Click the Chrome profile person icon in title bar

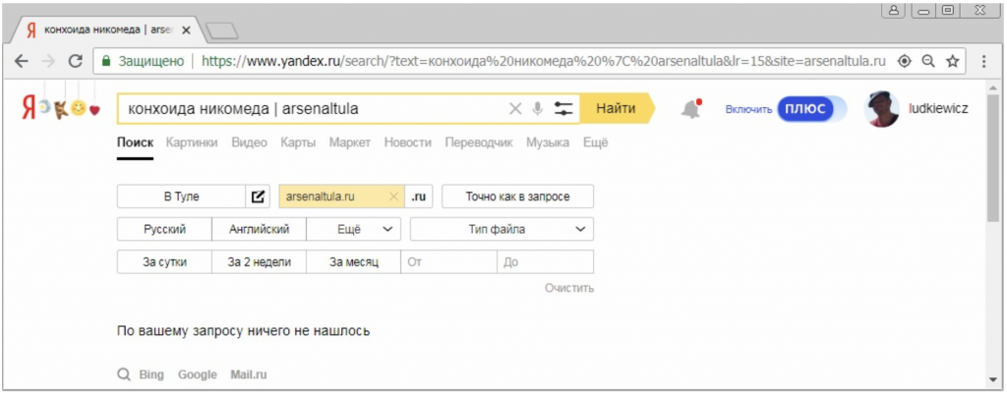893,10
